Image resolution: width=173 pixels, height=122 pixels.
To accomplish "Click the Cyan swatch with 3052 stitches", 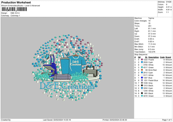I will pyautogui.click(x=142, y=88).
